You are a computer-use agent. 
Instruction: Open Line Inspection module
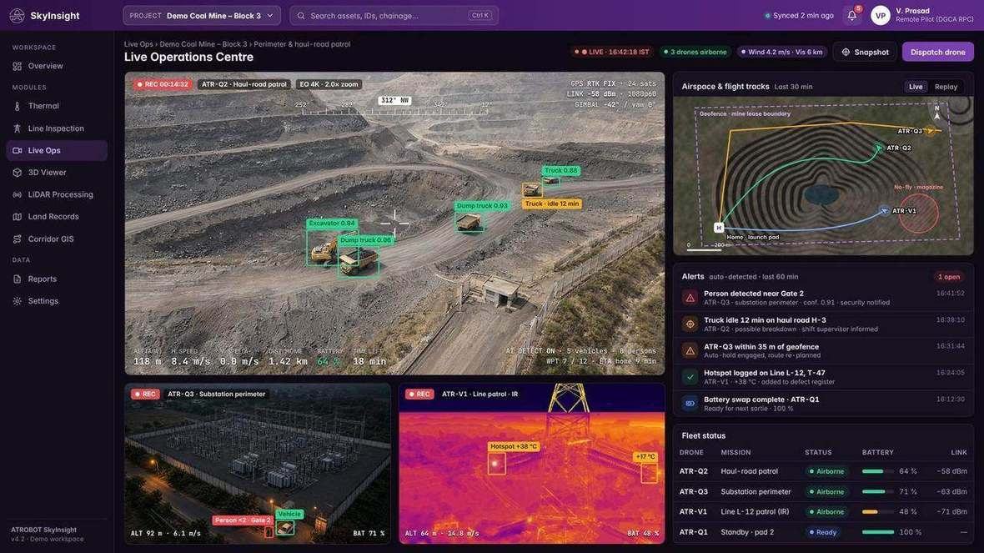click(x=57, y=128)
